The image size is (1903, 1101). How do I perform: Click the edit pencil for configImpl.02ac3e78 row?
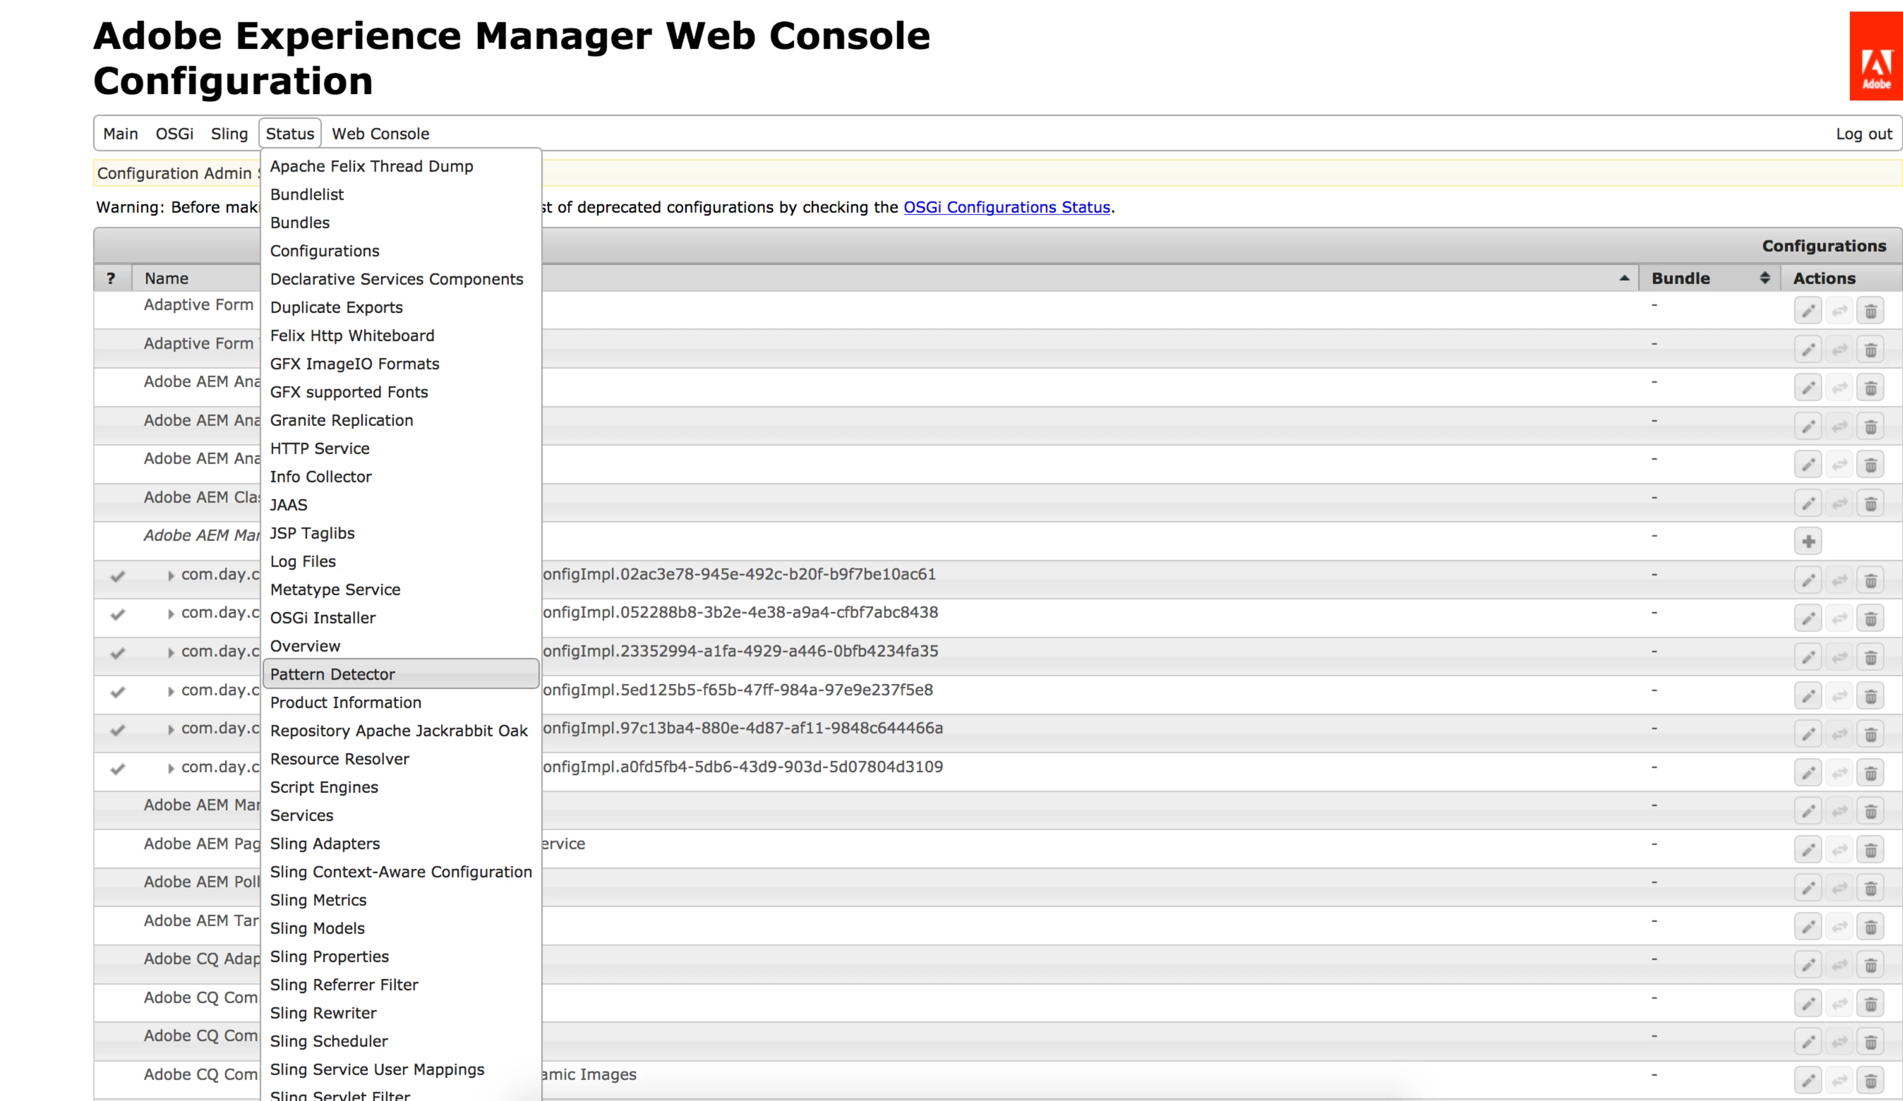[1808, 580]
